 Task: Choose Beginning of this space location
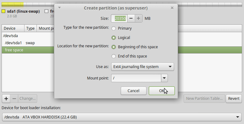point(114,47)
